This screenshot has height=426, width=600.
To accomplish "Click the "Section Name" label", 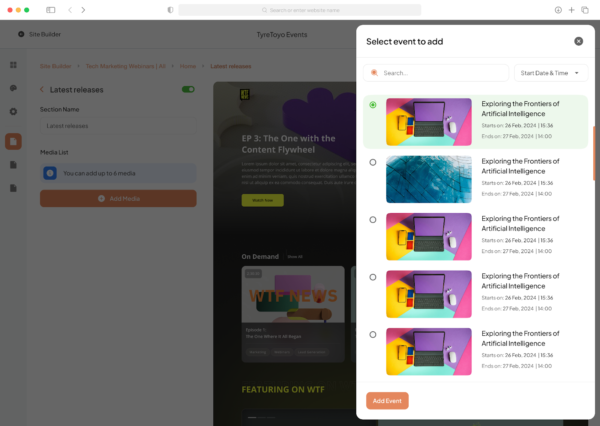I will 60,109.
